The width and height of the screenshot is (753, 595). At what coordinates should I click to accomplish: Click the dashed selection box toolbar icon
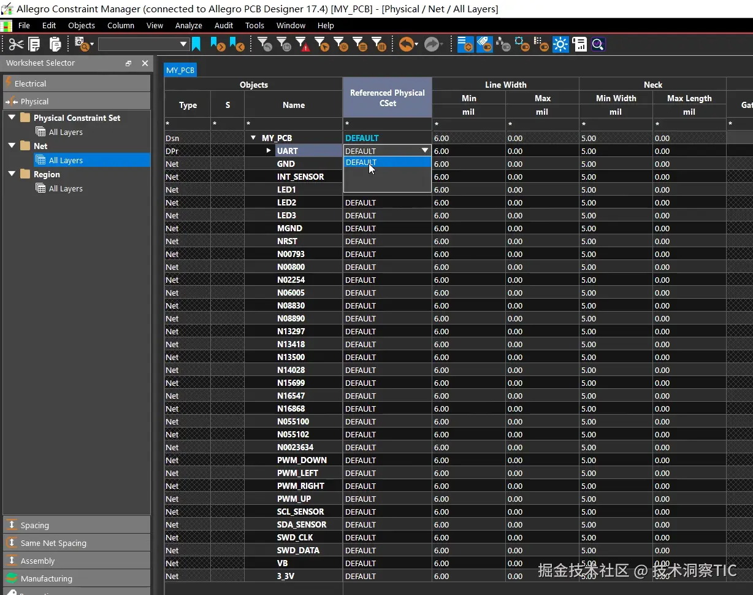click(x=522, y=44)
